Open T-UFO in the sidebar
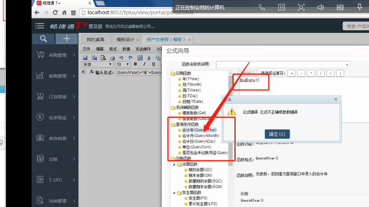 pos(55,180)
